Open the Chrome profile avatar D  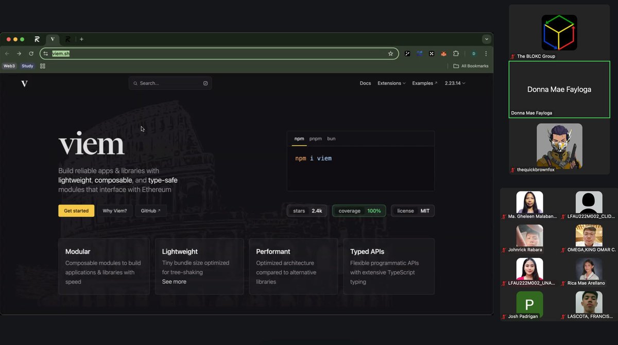click(x=473, y=54)
